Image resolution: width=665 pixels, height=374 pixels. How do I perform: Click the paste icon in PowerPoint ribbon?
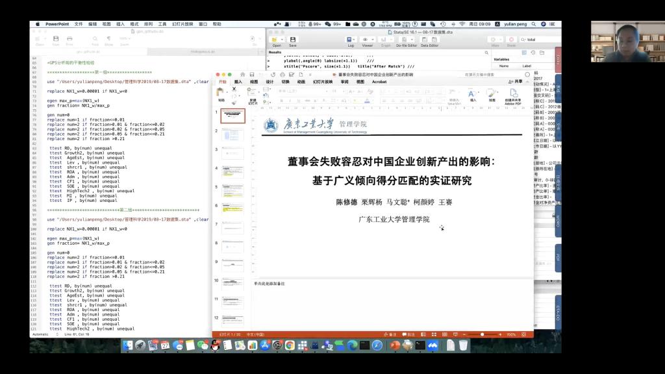click(x=221, y=93)
